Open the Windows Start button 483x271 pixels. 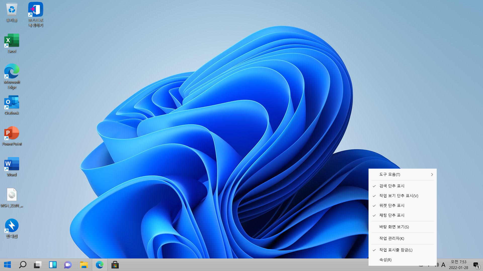(x=8, y=265)
